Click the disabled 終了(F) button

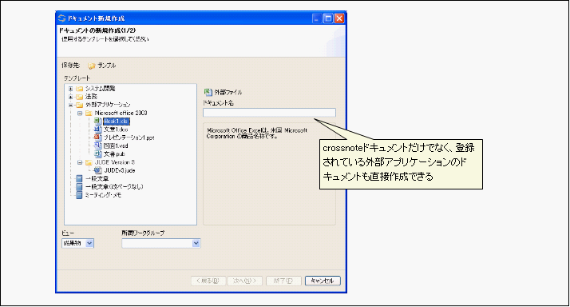point(283,281)
